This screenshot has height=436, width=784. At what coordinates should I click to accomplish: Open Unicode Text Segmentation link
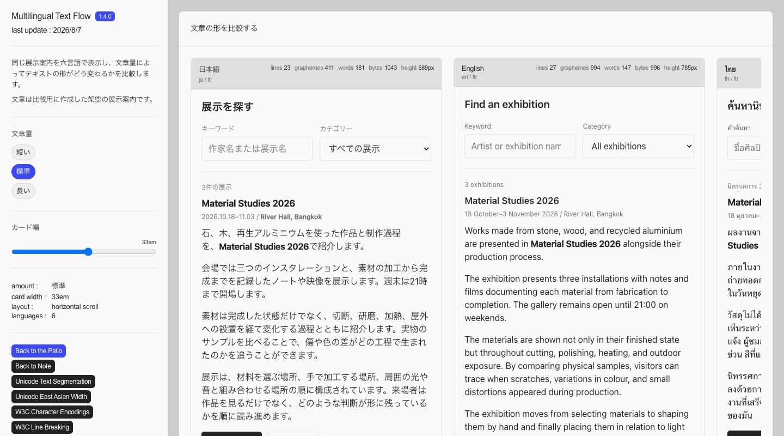[x=53, y=381]
